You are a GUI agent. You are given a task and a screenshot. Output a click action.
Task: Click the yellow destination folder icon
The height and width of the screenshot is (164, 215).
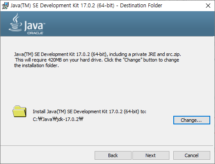[19, 111]
